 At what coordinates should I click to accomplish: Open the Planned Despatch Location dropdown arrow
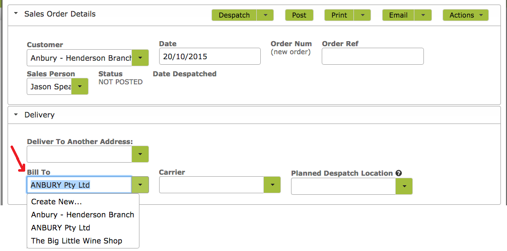coord(404,186)
